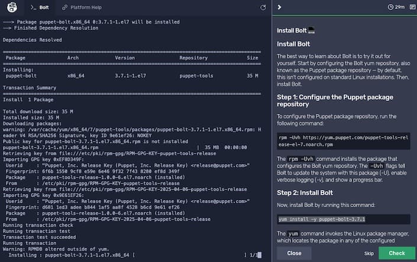Click the clock timer icon

tap(390, 7)
